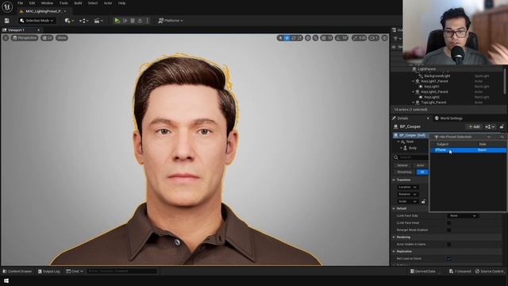
Task: Save the current level with the toolbar save icon
Action: pos(7,21)
